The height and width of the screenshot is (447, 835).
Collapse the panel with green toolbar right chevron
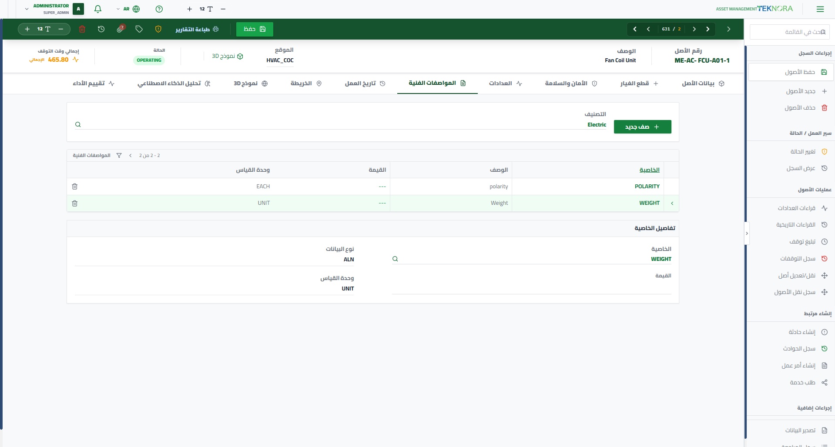[x=729, y=29]
